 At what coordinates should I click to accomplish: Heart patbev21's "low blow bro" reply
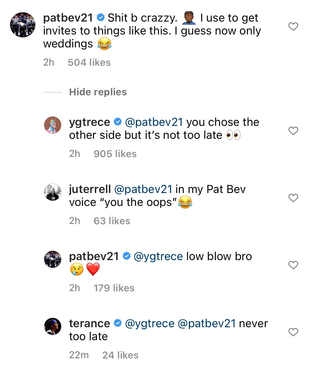(x=293, y=265)
